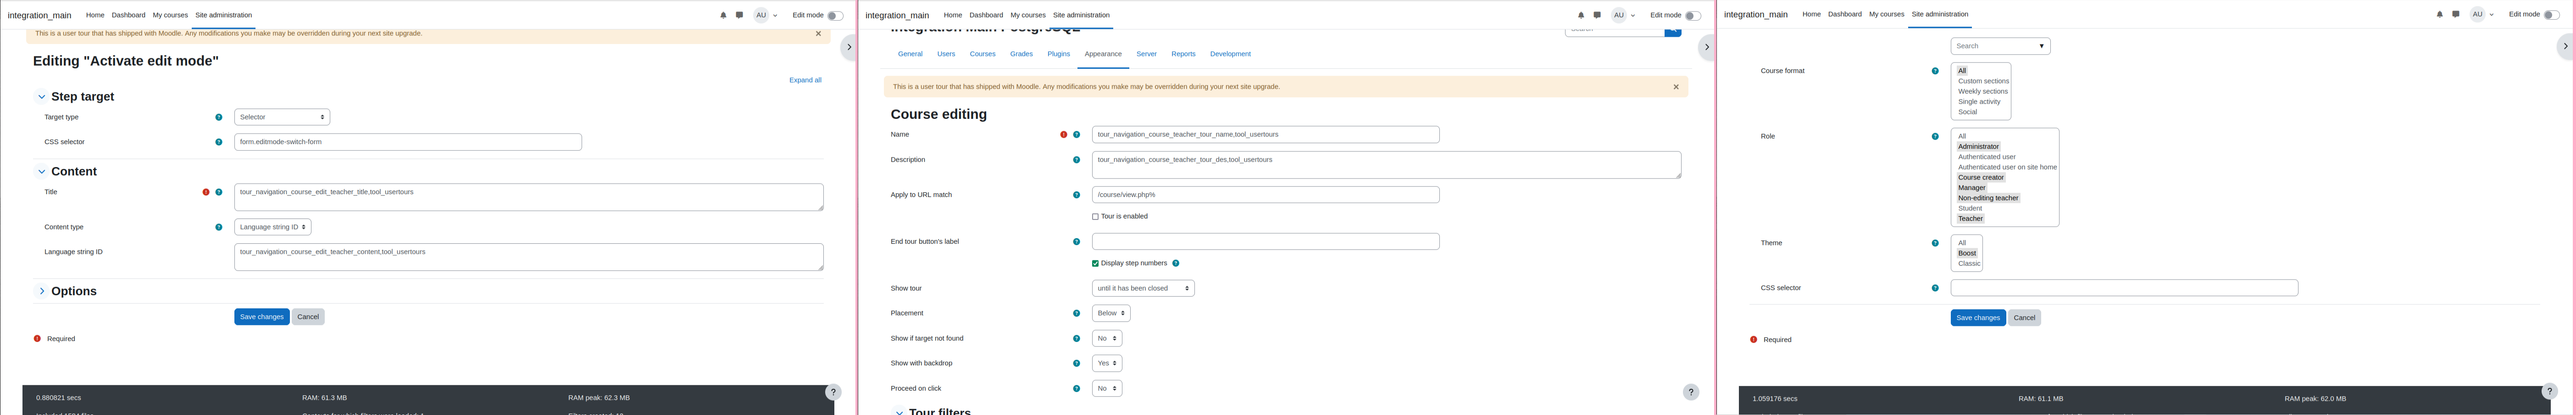Open Dashboard in left window navbar
The width and height of the screenshot is (2576, 415).
[128, 15]
